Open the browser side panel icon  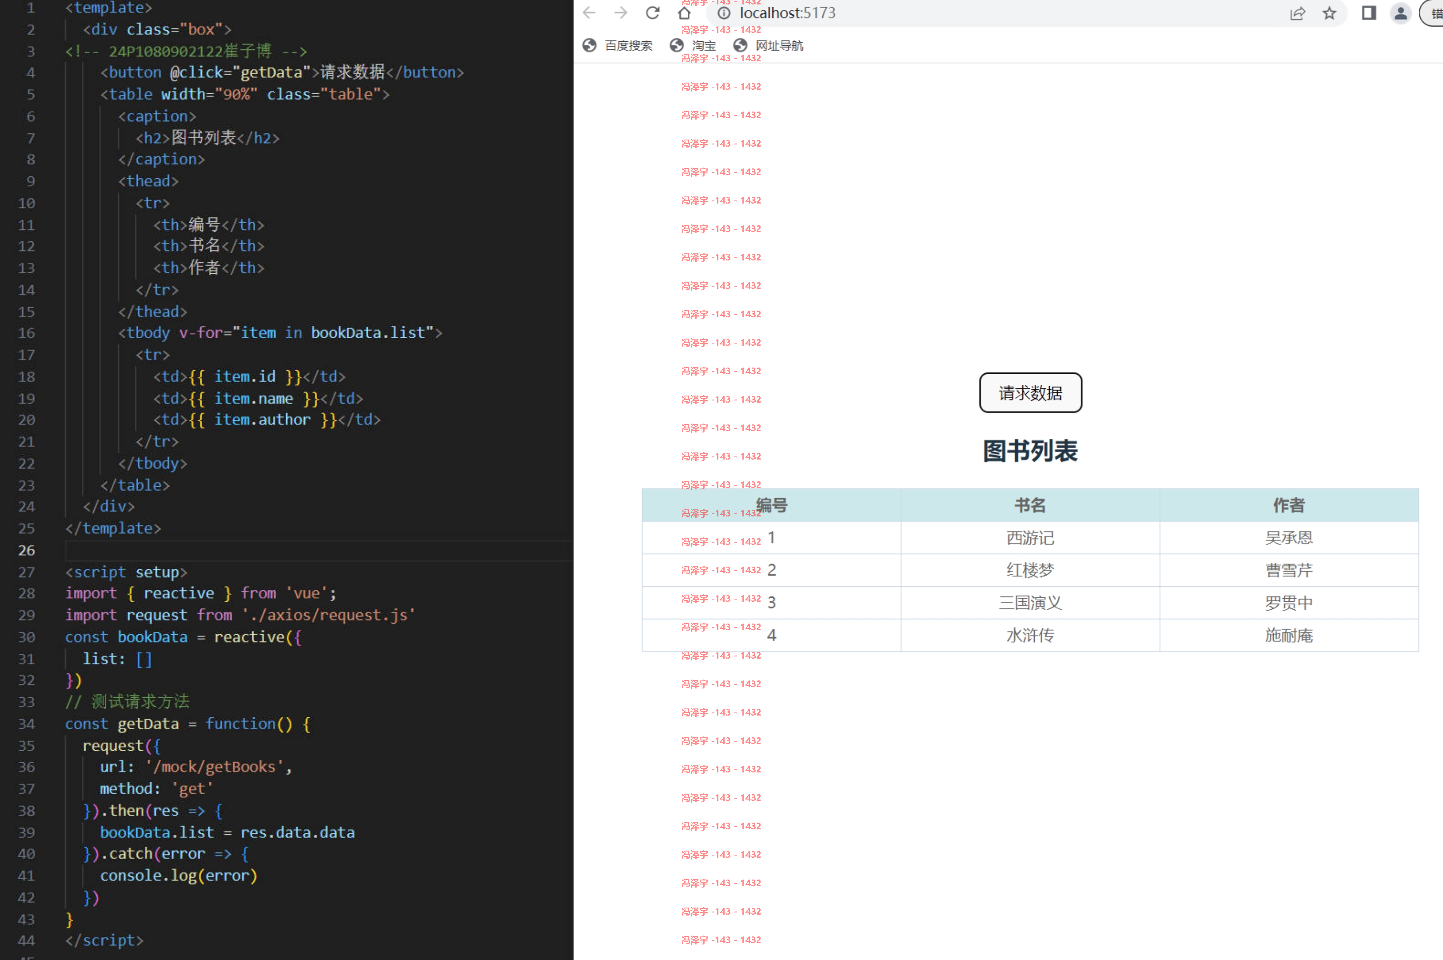(1369, 13)
